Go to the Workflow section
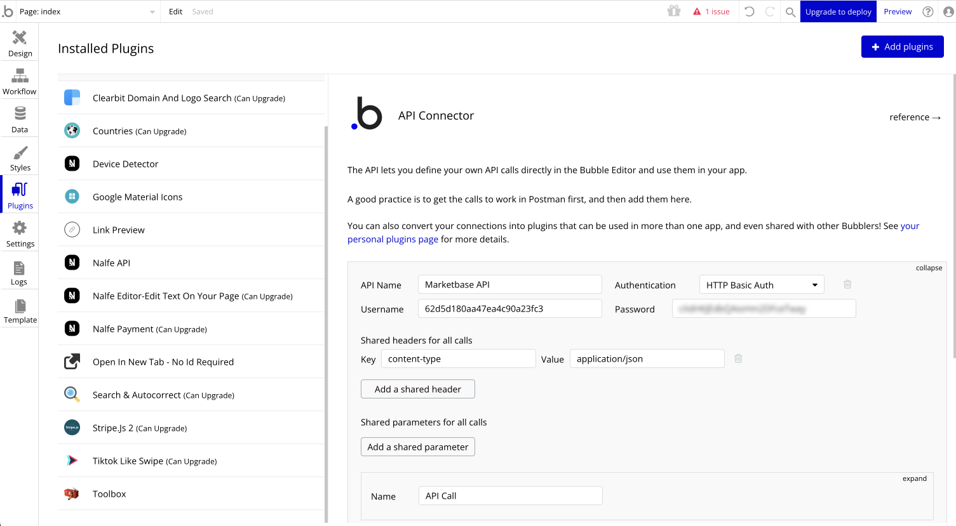This screenshot has height=526, width=956. pos(20,81)
